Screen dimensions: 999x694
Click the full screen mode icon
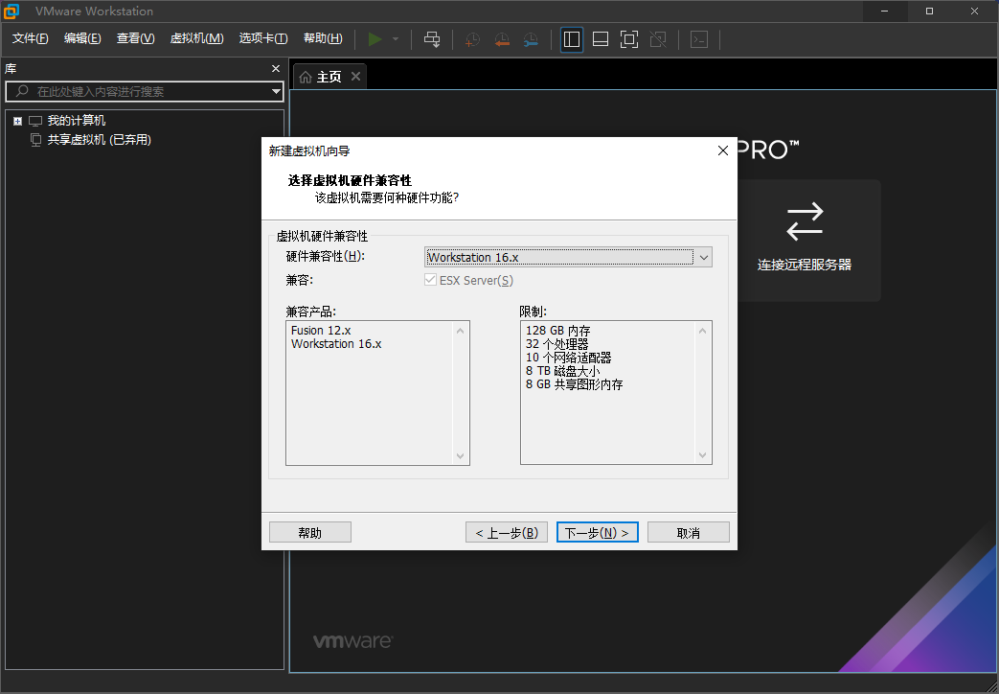point(629,39)
